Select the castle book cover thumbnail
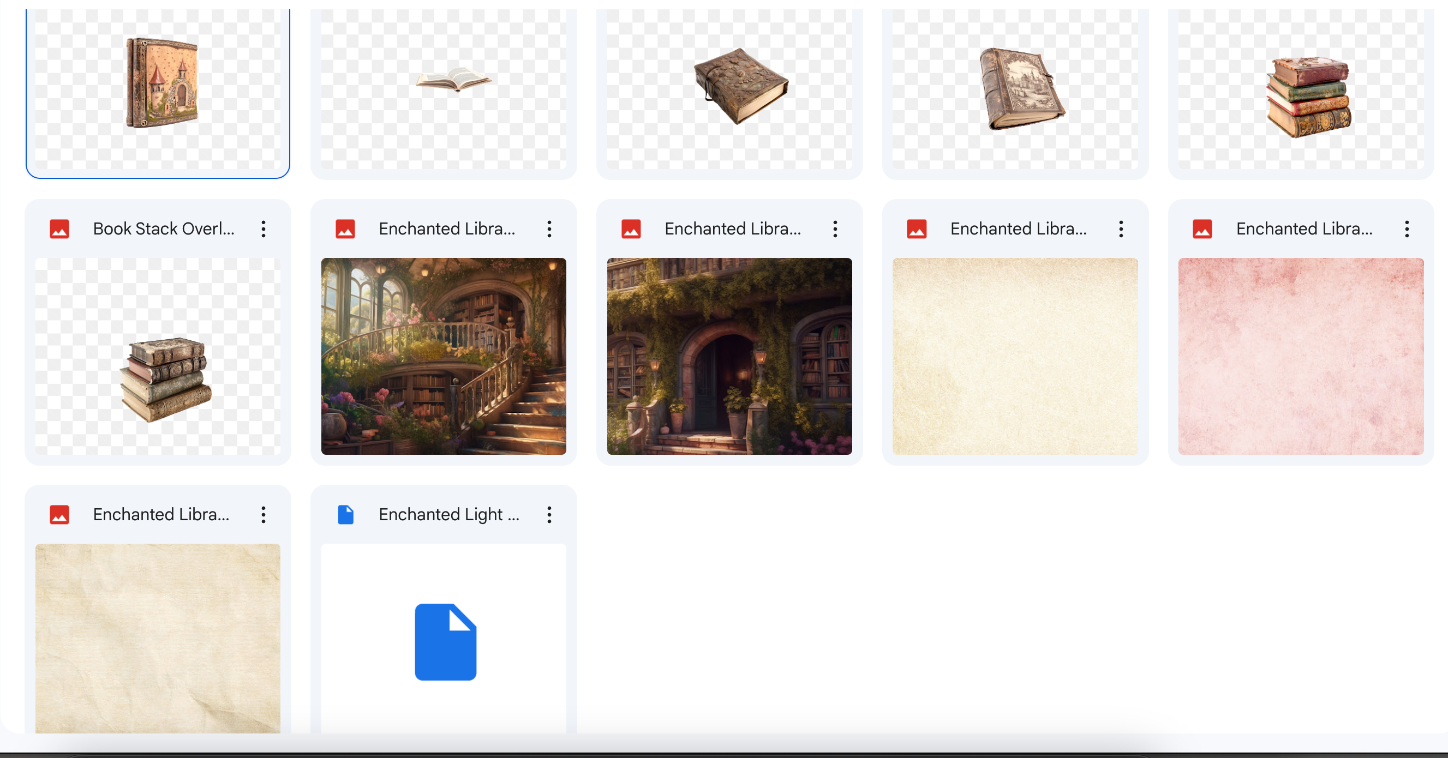1448x758 pixels. click(x=161, y=82)
